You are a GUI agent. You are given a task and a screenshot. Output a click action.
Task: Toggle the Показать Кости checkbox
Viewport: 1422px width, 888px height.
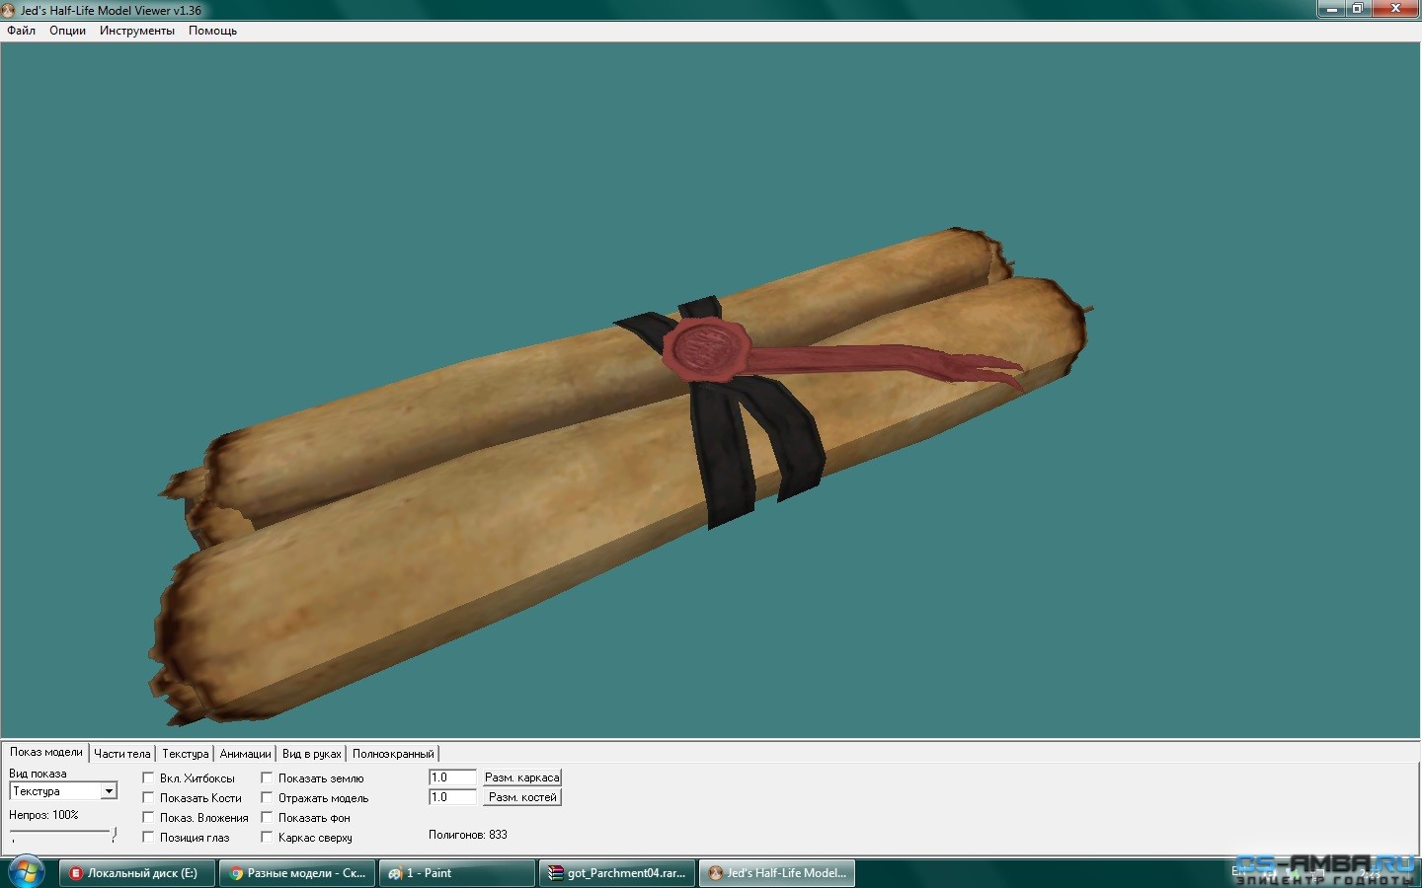pos(149,798)
